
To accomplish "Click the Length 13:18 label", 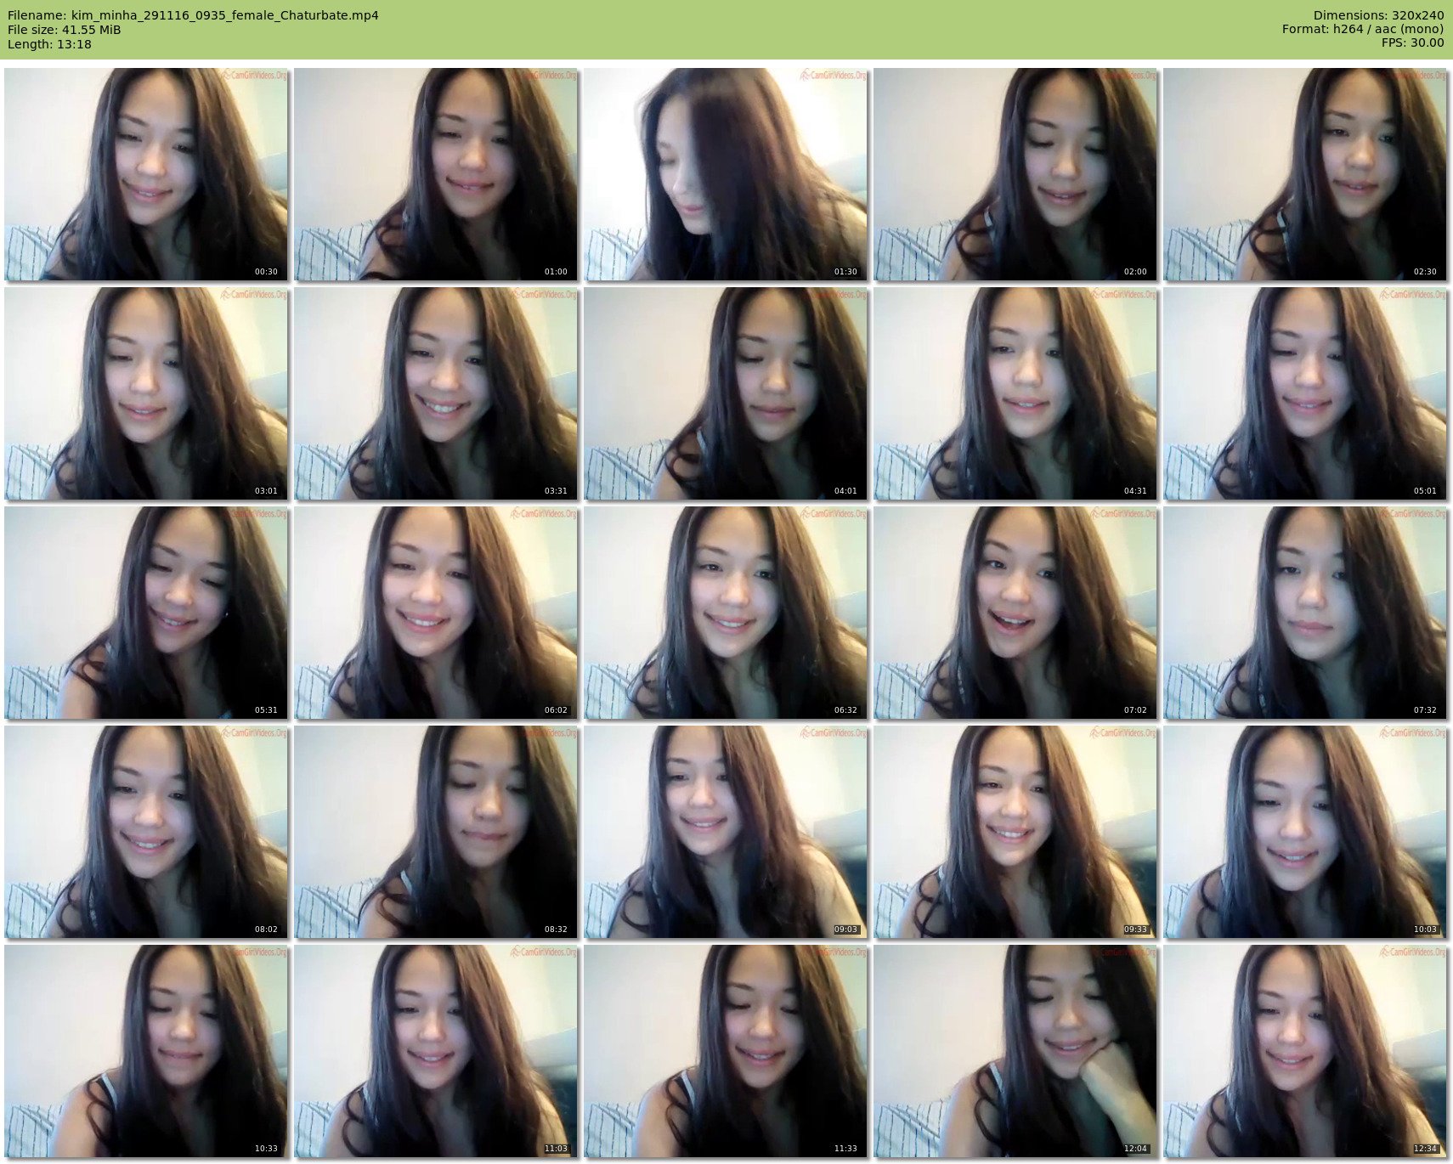I will click(49, 44).
